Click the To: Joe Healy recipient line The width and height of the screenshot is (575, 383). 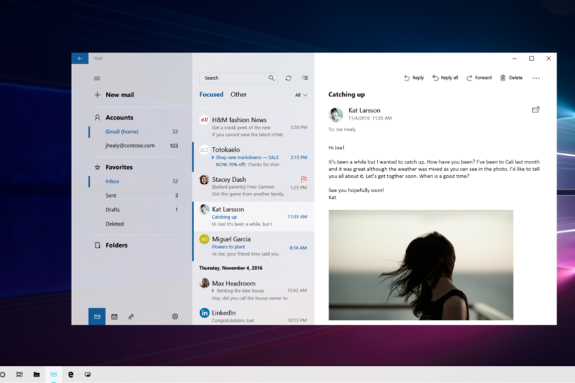pos(342,129)
